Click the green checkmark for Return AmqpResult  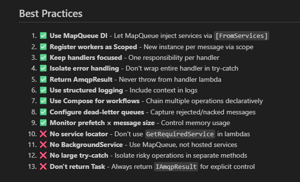point(43,79)
